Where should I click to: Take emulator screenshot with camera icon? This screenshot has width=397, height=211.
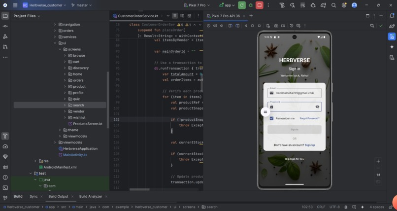276,26
